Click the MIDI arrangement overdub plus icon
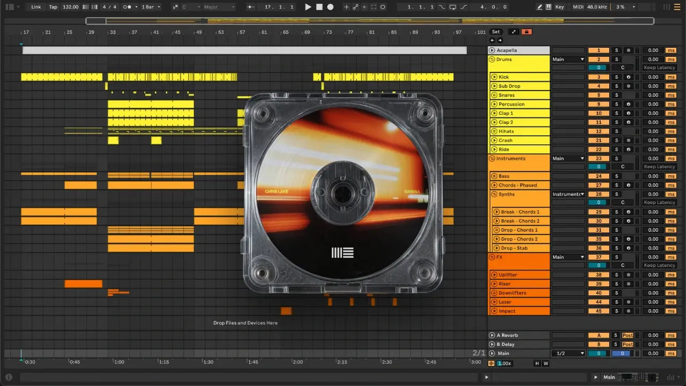This screenshot has height=386, width=686. (346, 7)
